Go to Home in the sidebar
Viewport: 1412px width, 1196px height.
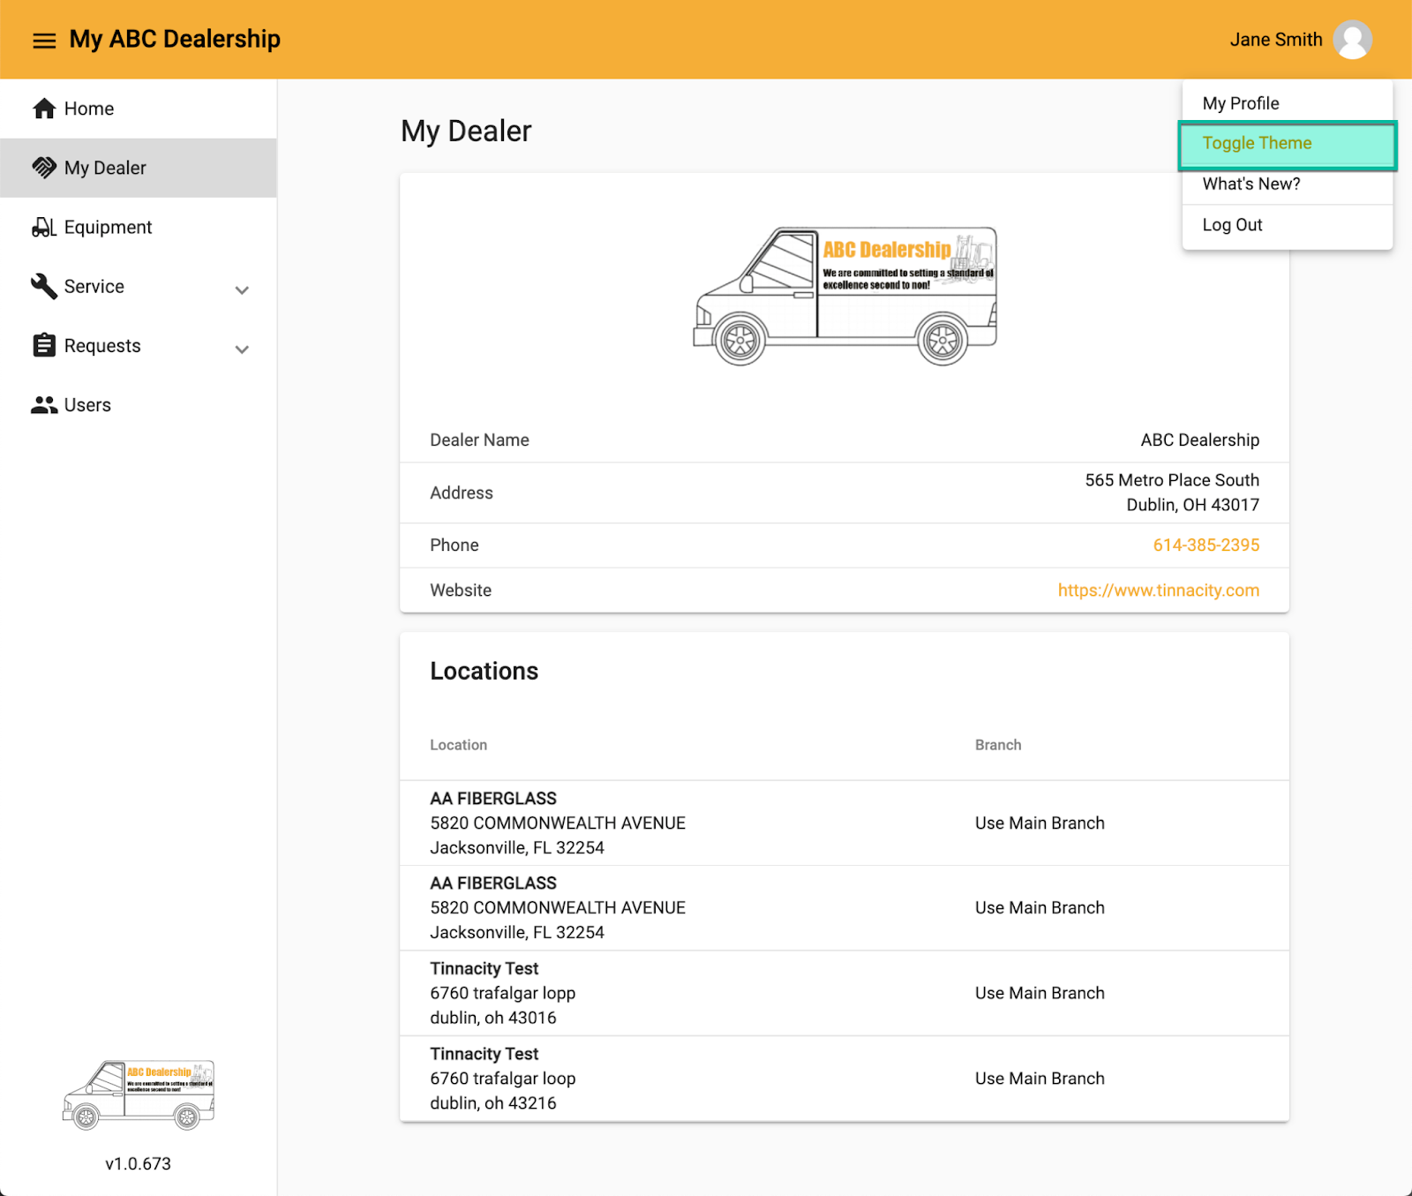(x=89, y=109)
